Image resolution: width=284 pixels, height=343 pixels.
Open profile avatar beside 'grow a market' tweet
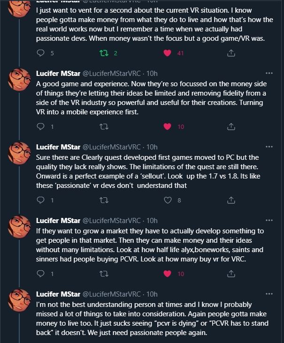coord(19,226)
